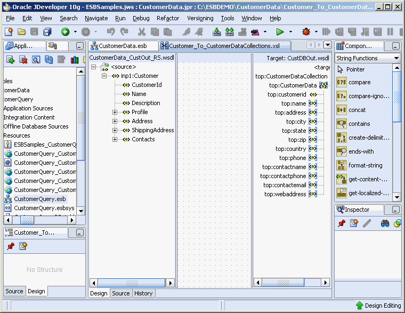Click the source pane horizontal scrollbar
Viewport: 405px width, 313px height.
[132, 283]
